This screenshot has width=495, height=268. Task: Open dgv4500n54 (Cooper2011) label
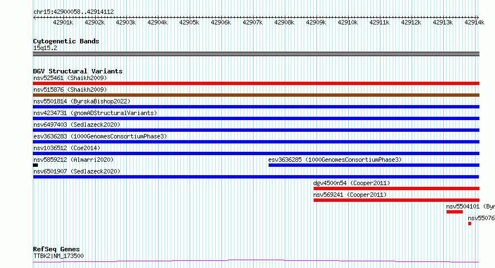(x=352, y=183)
